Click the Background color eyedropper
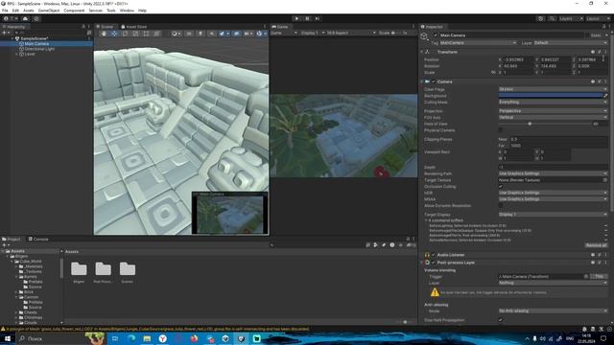The image size is (614, 345). click(x=605, y=96)
